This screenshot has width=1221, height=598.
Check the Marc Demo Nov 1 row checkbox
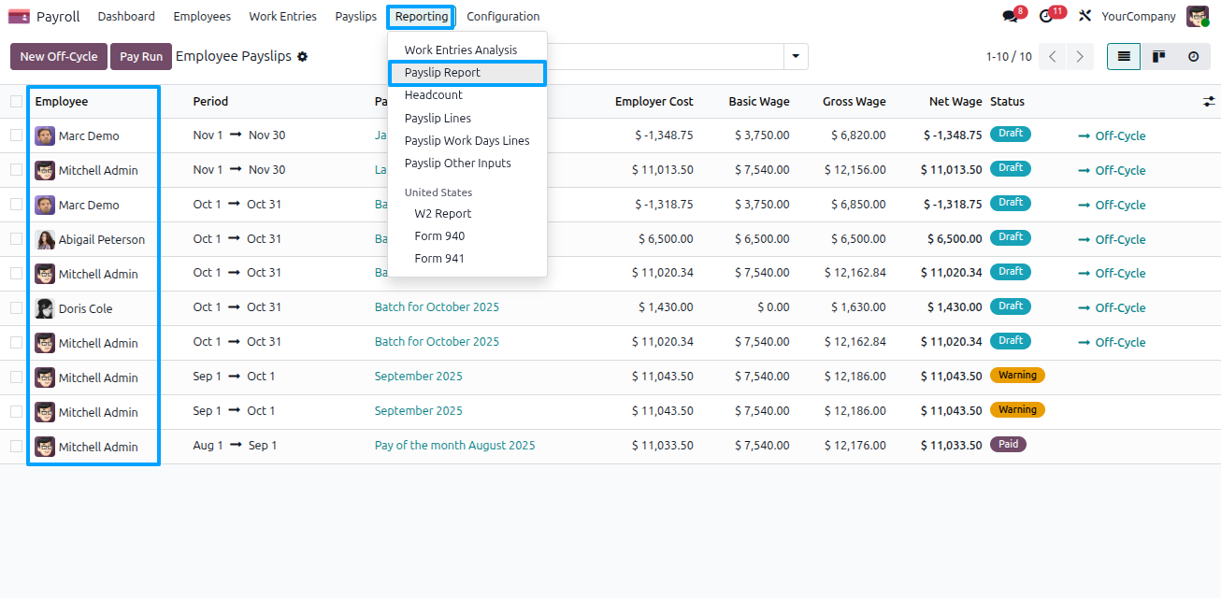[x=16, y=135]
